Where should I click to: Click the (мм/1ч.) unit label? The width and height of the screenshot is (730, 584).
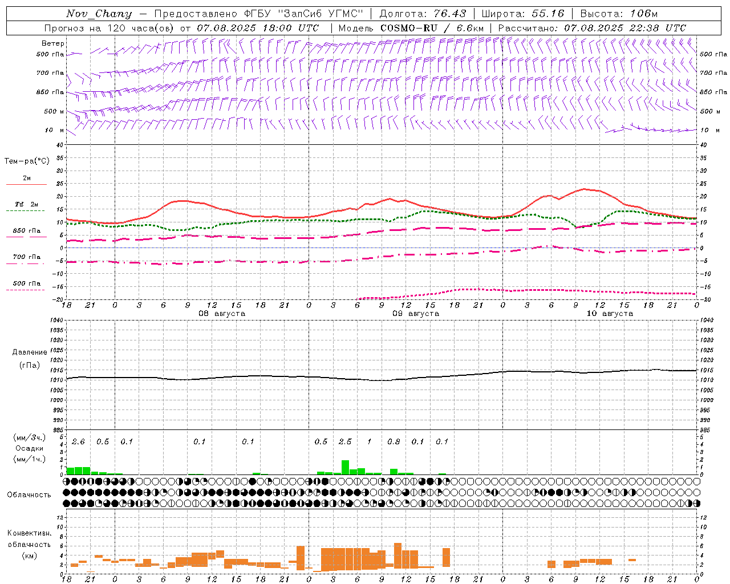pos(29,459)
